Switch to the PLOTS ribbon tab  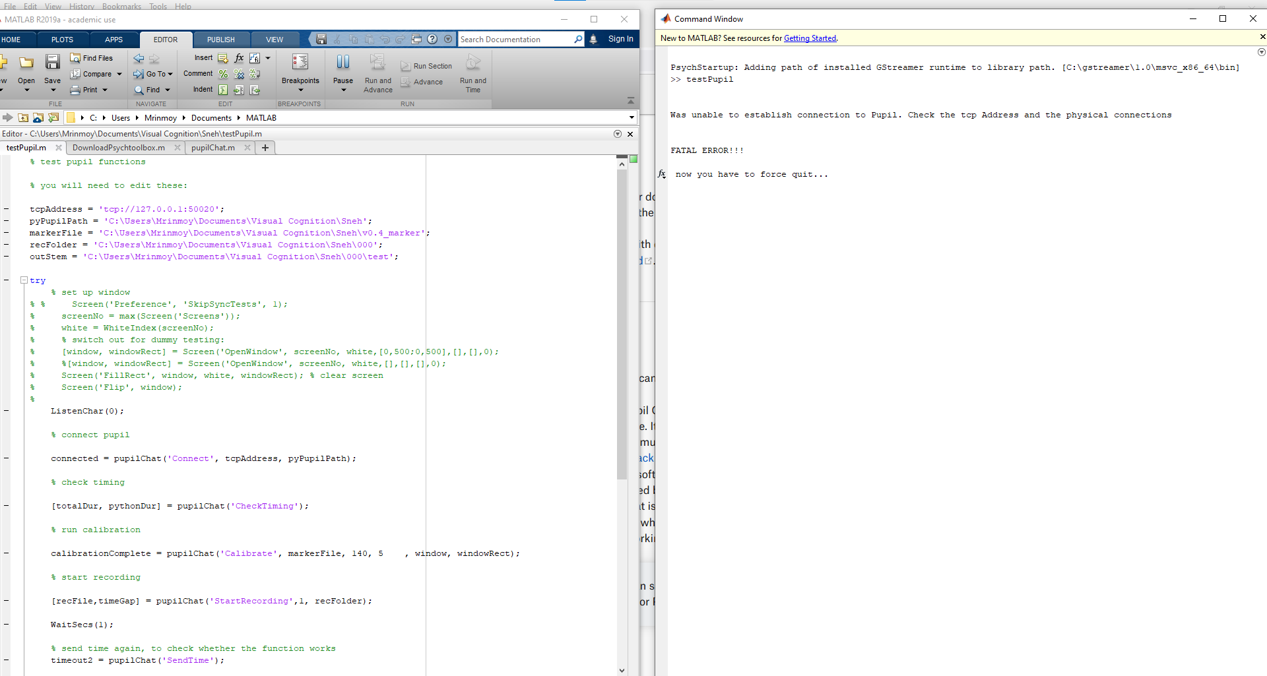(62, 40)
